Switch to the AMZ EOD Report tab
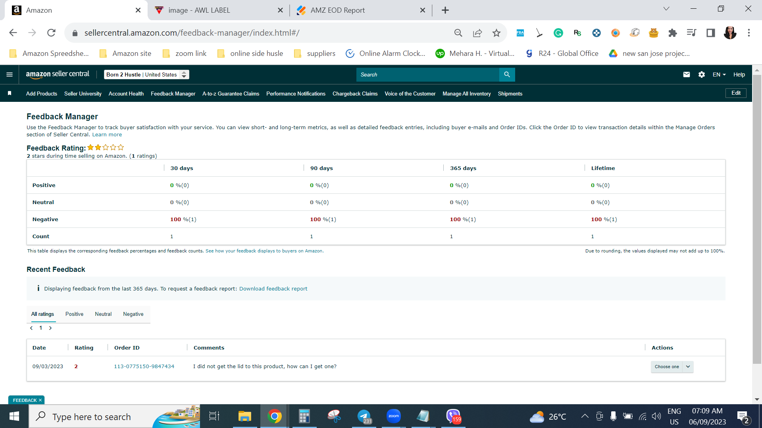The height and width of the screenshot is (428, 762). coord(361,10)
